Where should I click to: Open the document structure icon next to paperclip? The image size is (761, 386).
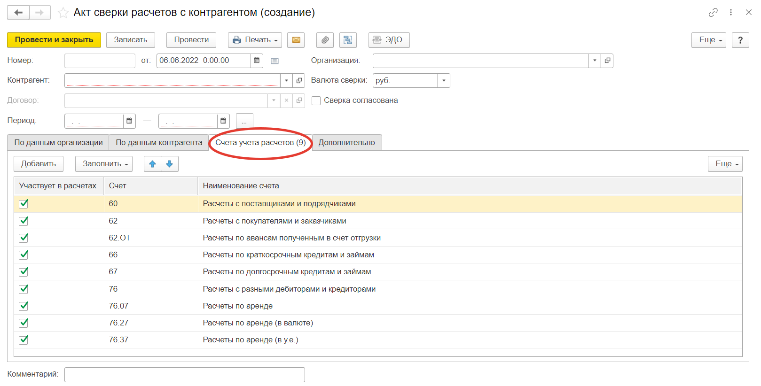click(x=348, y=40)
